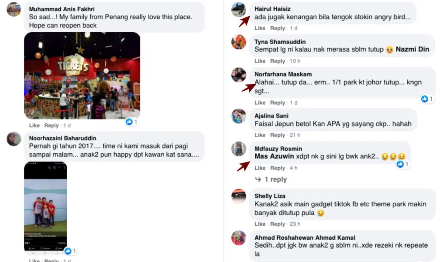
Task: Open Tyna Shamsuddin's profile avatar
Action: (239, 42)
